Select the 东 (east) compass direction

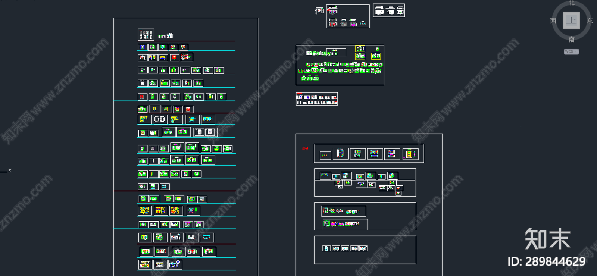[590, 21]
